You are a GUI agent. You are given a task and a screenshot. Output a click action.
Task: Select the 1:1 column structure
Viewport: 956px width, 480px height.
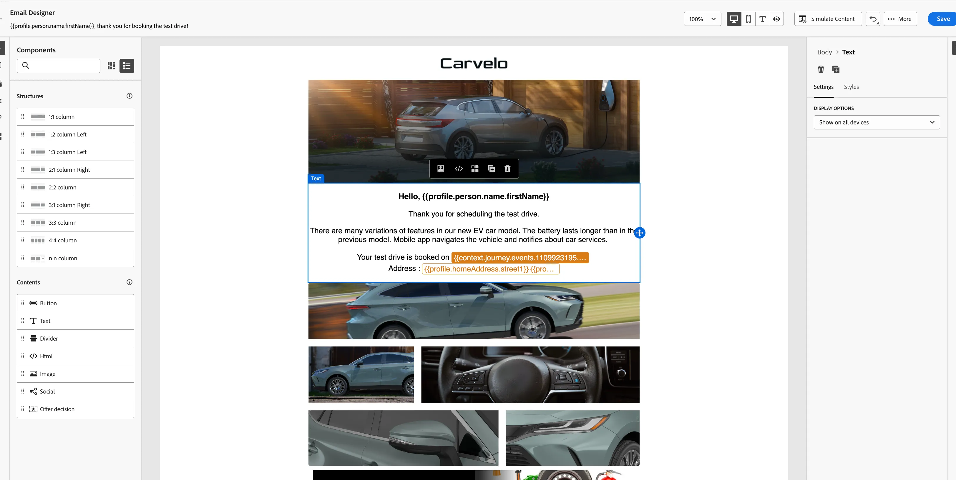(75, 116)
